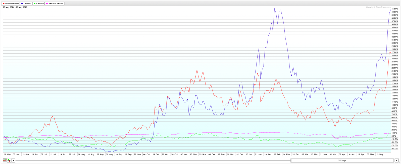Click the 410.0% y-axis label
The image size is (402, 164).
tap(395, 9)
